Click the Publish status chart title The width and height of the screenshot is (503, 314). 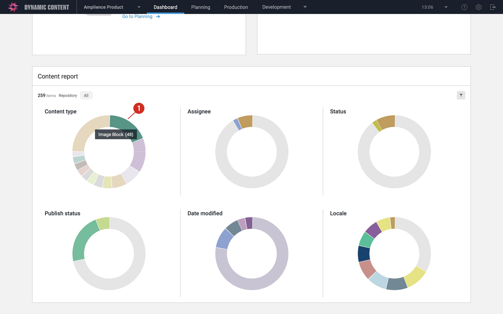coord(62,213)
